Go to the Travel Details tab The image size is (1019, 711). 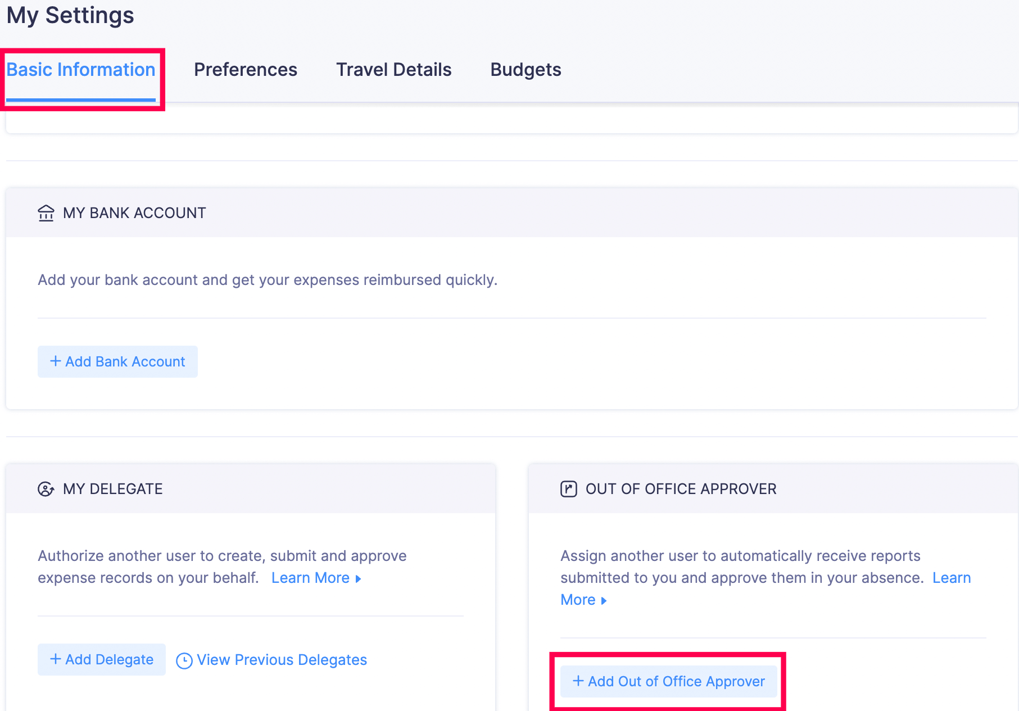click(x=393, y=70)
